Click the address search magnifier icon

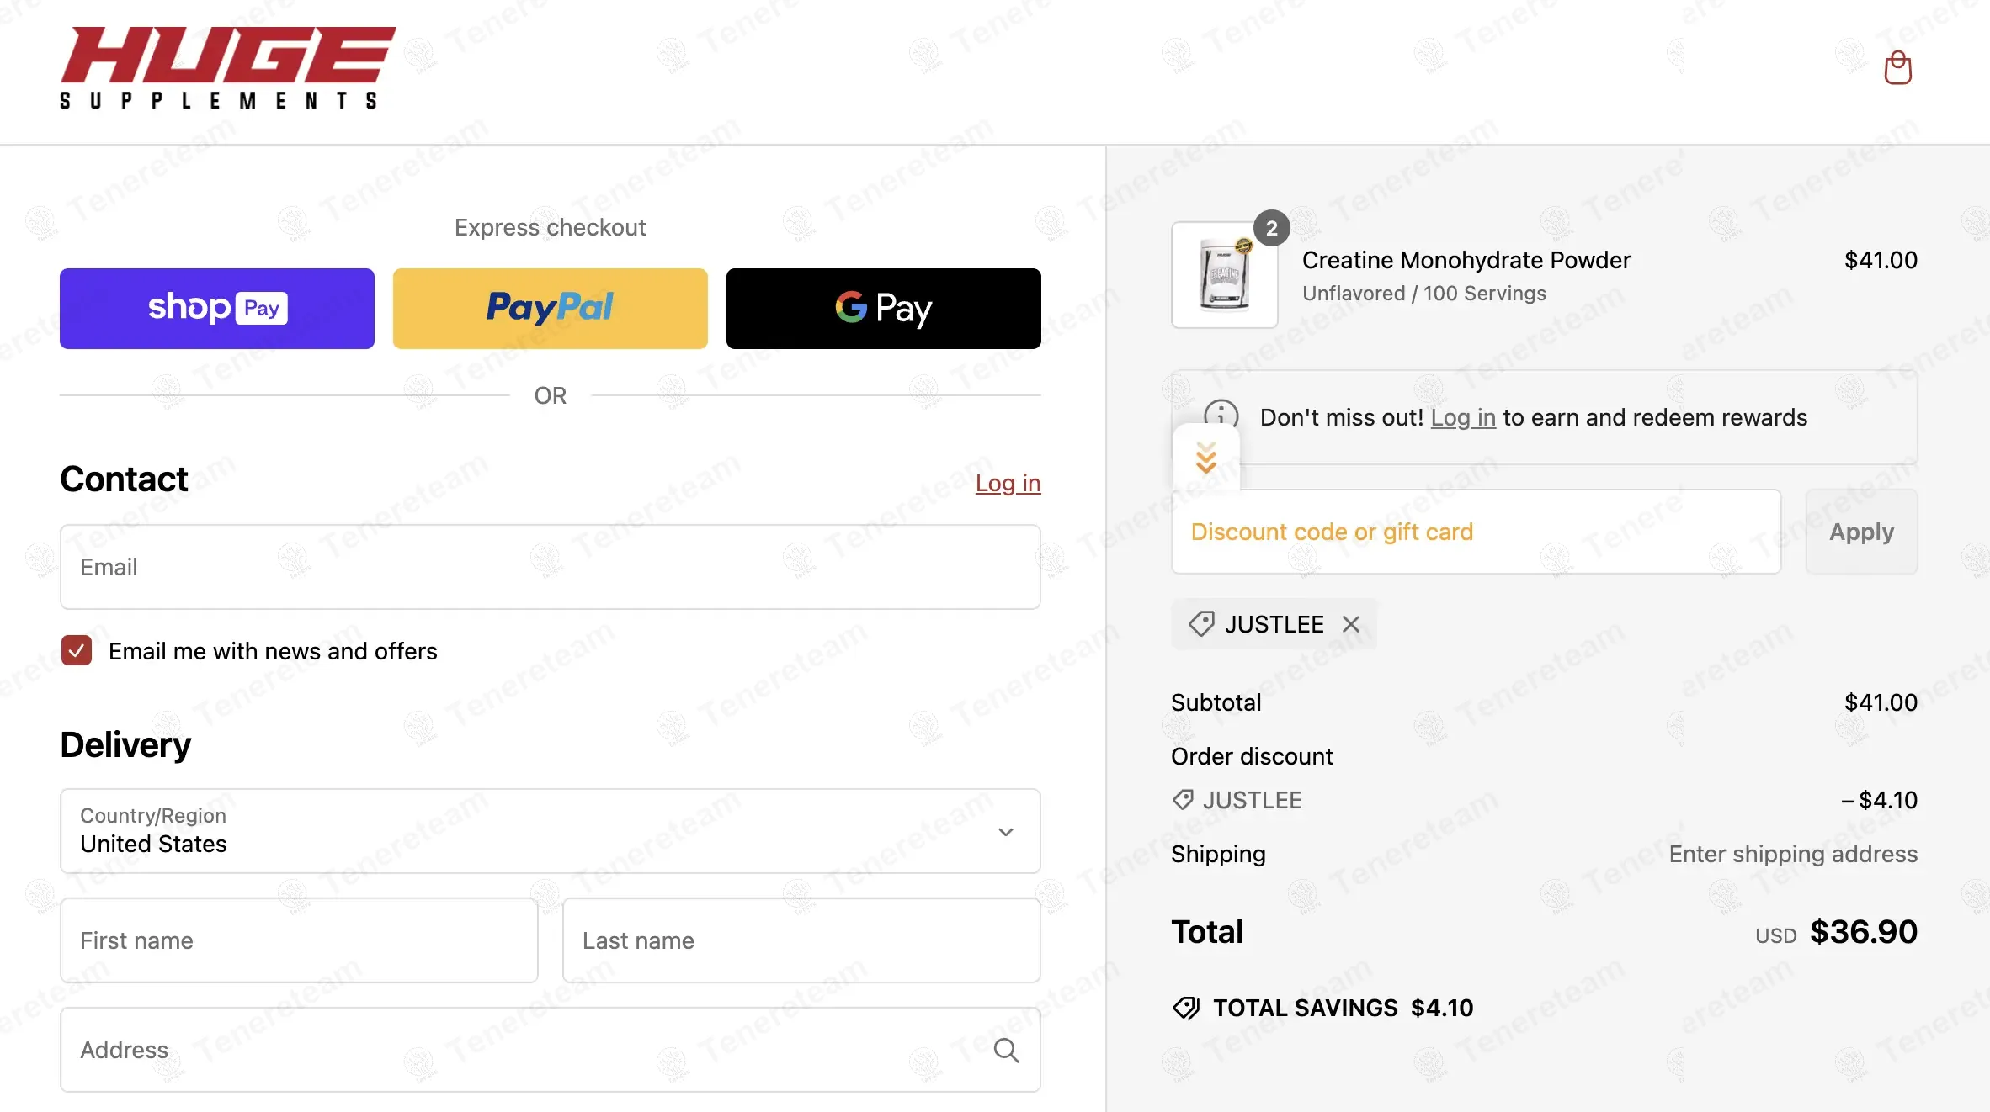tap(1006, 1050)
